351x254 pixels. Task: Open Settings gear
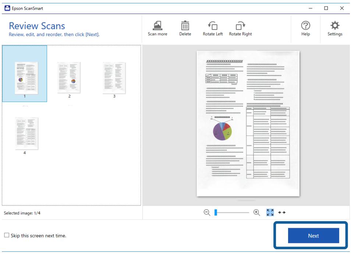click(x=335, y=28)
